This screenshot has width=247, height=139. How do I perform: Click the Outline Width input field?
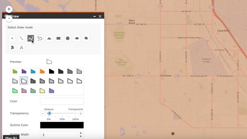tap(59, 135)
